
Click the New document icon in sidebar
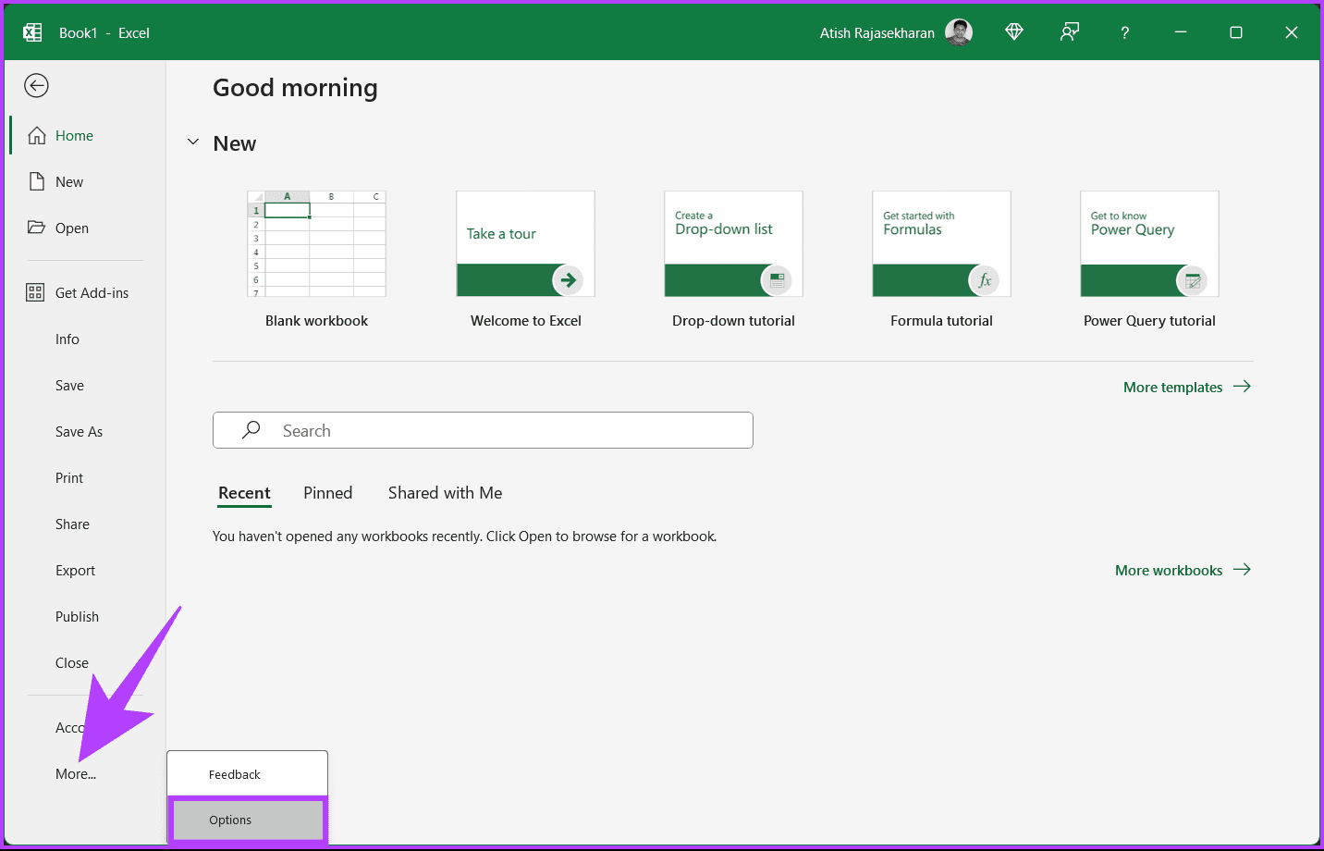[38, 181]
